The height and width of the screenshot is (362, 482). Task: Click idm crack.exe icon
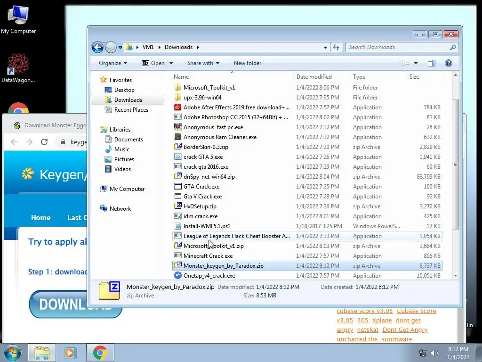[x=177, y=216]
